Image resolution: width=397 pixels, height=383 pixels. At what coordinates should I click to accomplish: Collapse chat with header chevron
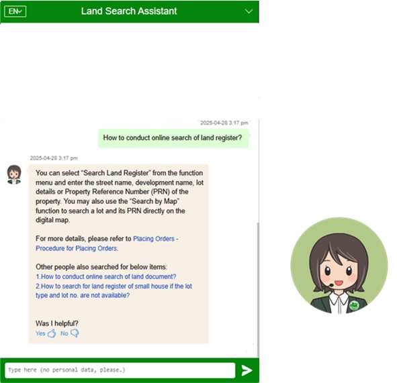click(249, 11)
